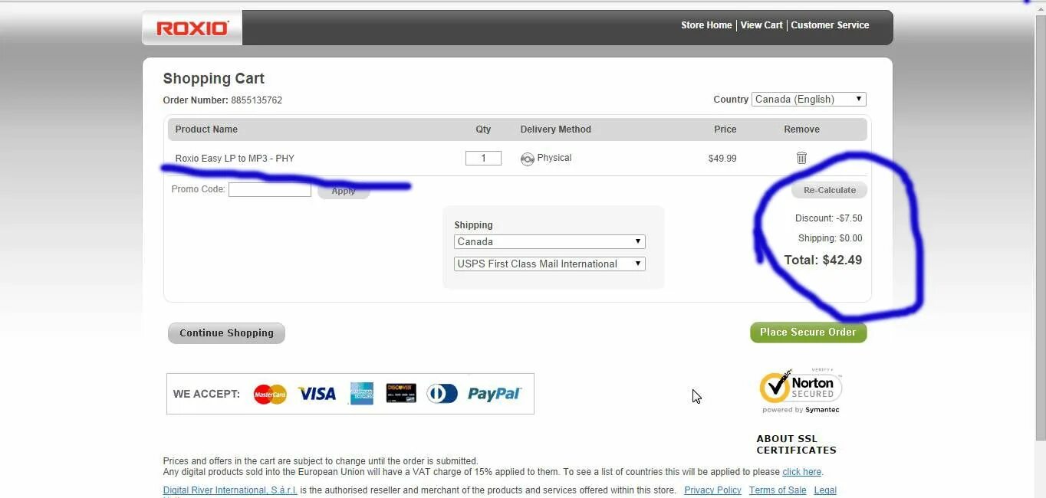Open the Country dropdown showing Canada (English)
1046x498 pixels.
(809, 100)
